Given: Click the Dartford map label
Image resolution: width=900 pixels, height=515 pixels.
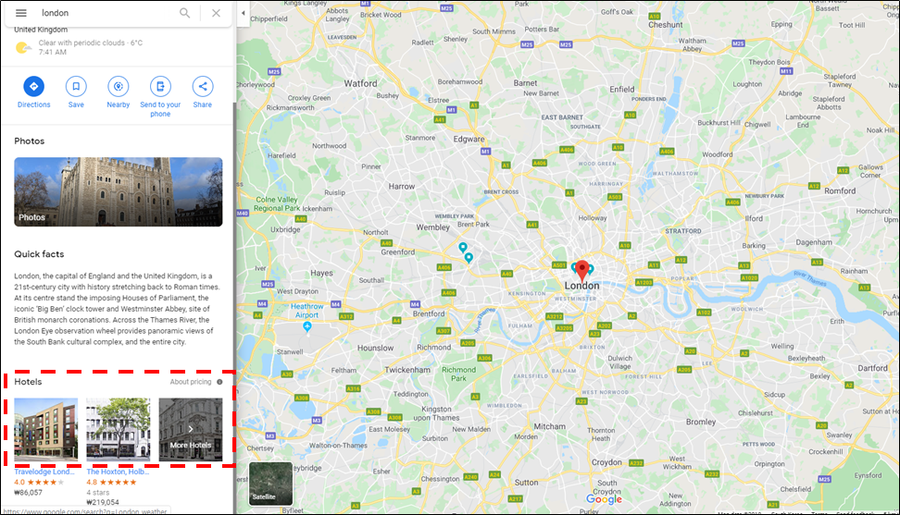Looking at the screenshot, I should click(872, 368).
